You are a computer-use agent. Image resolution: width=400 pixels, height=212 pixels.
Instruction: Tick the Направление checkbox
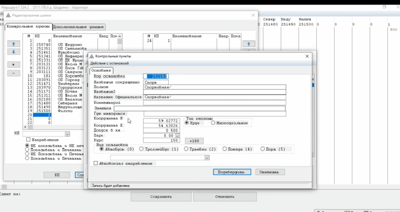[x=28, y=140]
